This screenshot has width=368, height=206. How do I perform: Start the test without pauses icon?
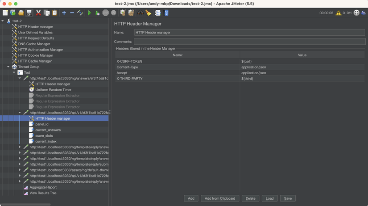tap(97, 13)
